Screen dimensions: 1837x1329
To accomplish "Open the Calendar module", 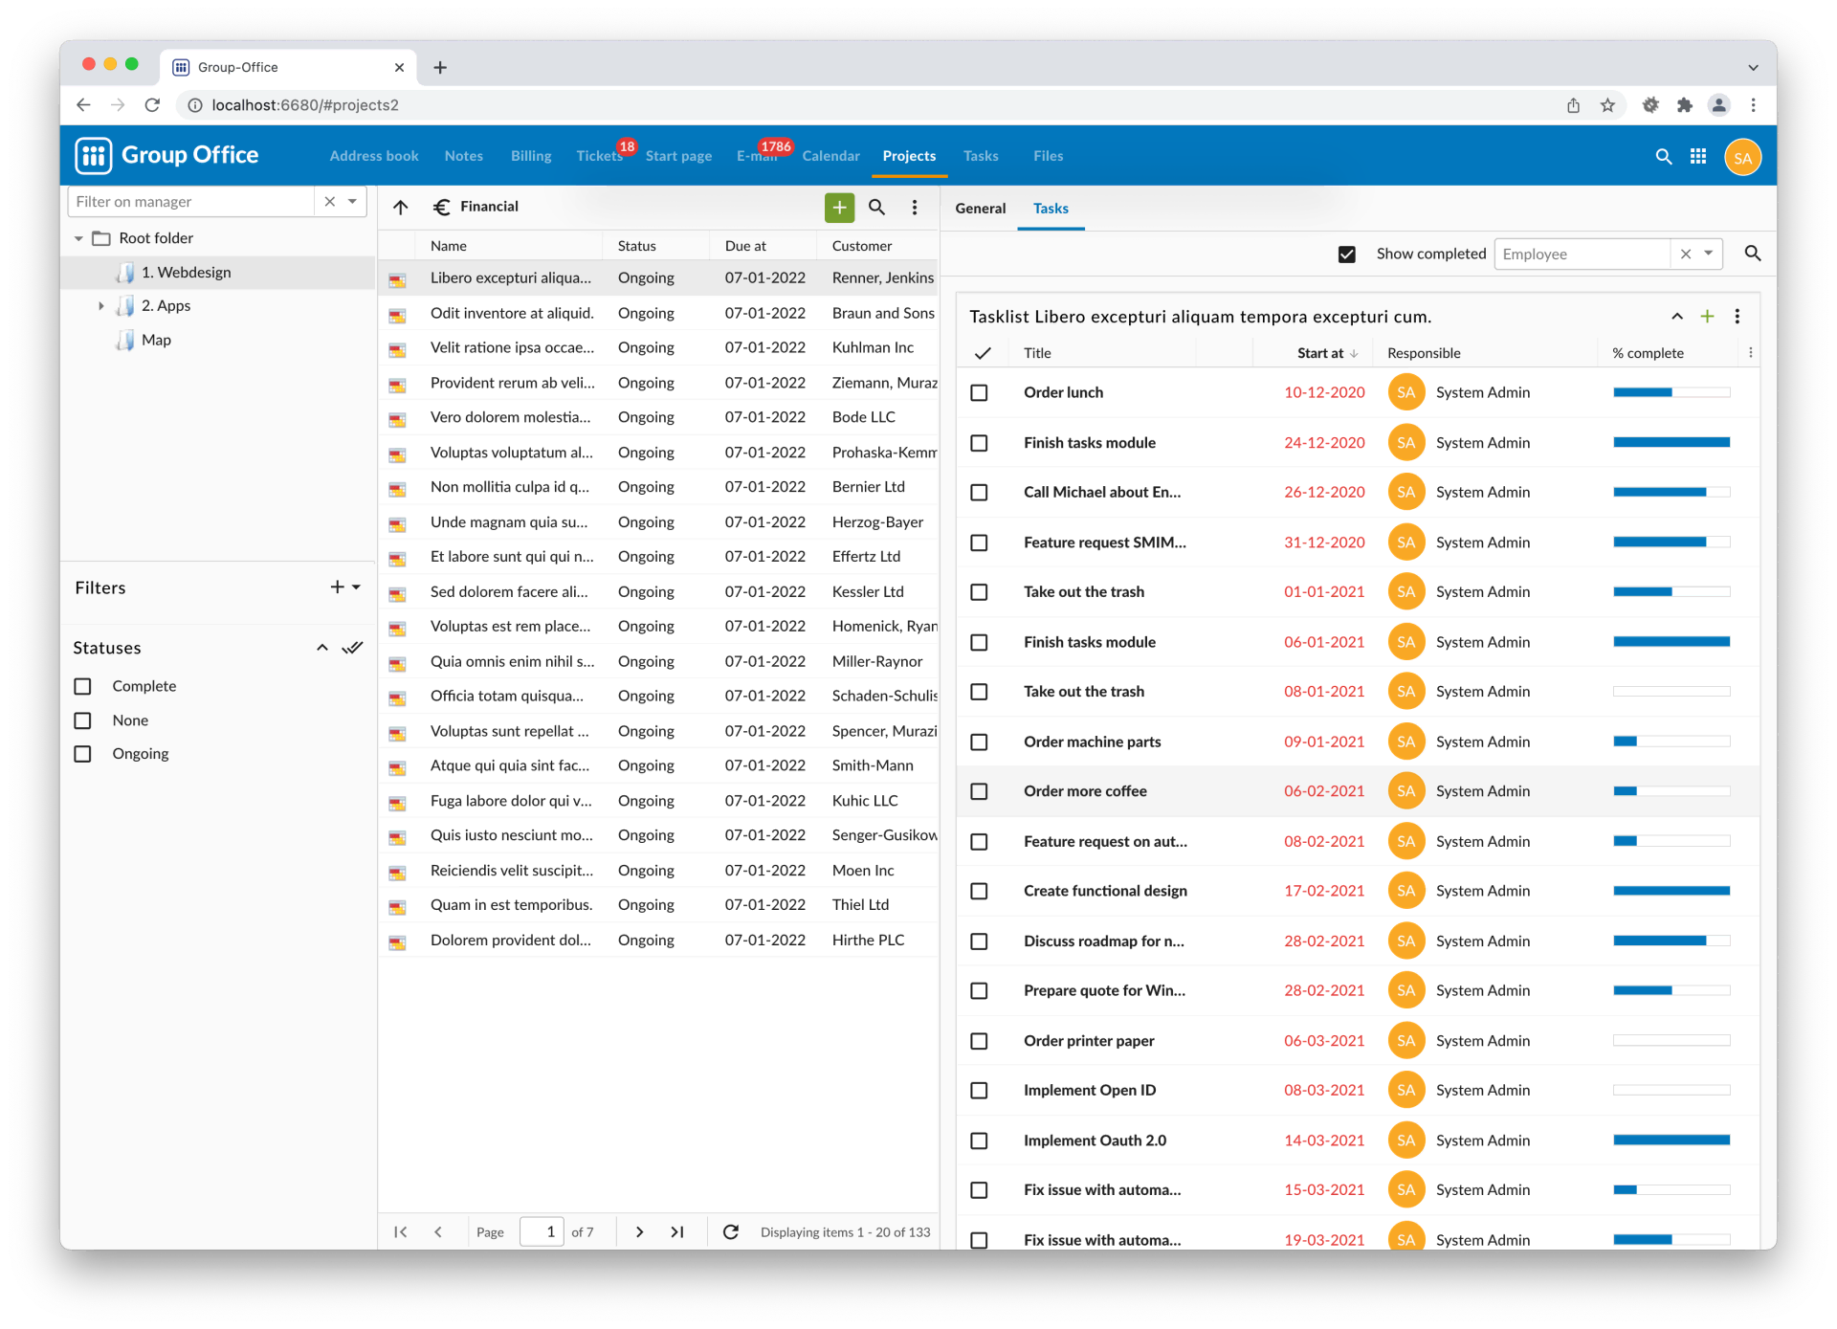I will pyautogui.click(x=830, y=156).
